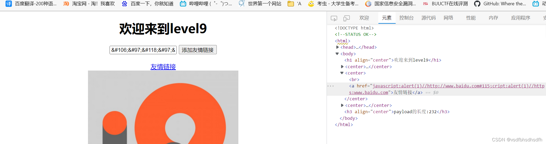Screen dimensions: 546x144
Task: Click the 添加友情链接 button
Action: (198, 50)
